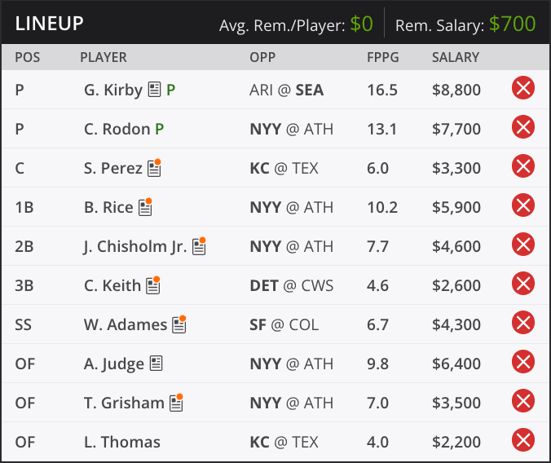Remove W. Adames from the lineup
551x463 pixels.
pos(523,322)
